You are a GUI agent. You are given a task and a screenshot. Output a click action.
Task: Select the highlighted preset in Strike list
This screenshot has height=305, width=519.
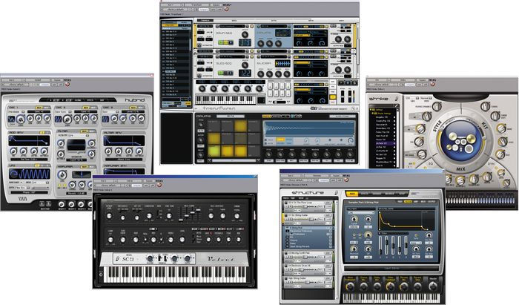pyautogui.click(x=386, y=143)
